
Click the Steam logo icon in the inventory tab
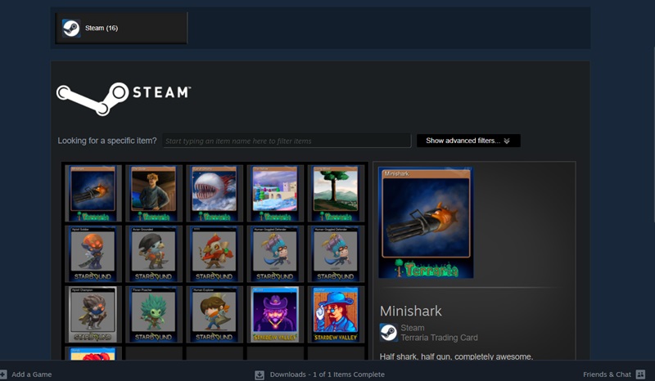pos(71,29)
